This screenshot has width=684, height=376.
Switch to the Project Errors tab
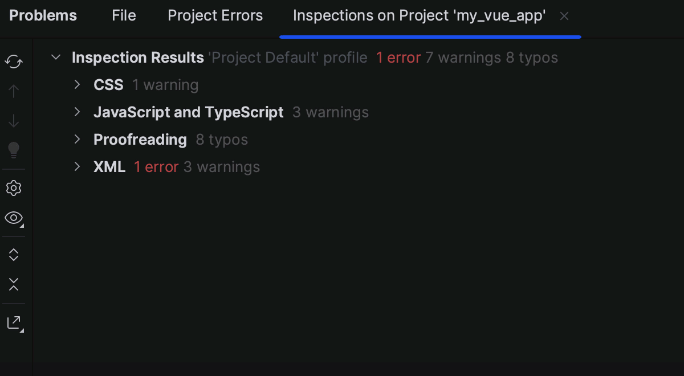pyautogui.click(x=215, y=15)
